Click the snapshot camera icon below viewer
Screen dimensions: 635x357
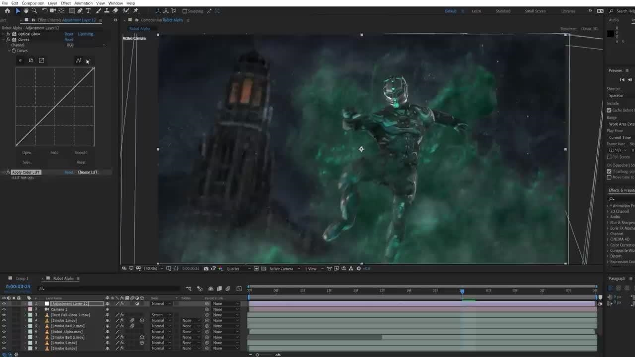(206, 269)
